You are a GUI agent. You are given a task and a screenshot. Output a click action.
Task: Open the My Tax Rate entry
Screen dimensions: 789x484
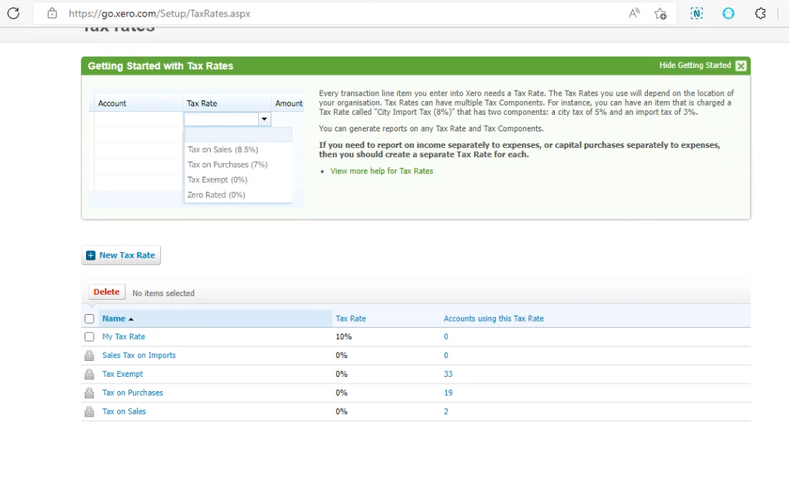pos(123,337)
